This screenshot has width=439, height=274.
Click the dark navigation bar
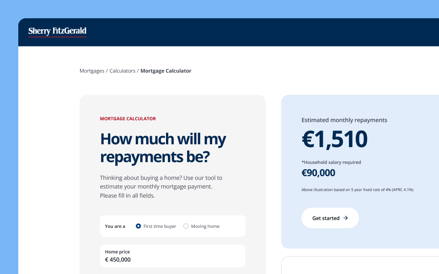click(x=229, y=32)
